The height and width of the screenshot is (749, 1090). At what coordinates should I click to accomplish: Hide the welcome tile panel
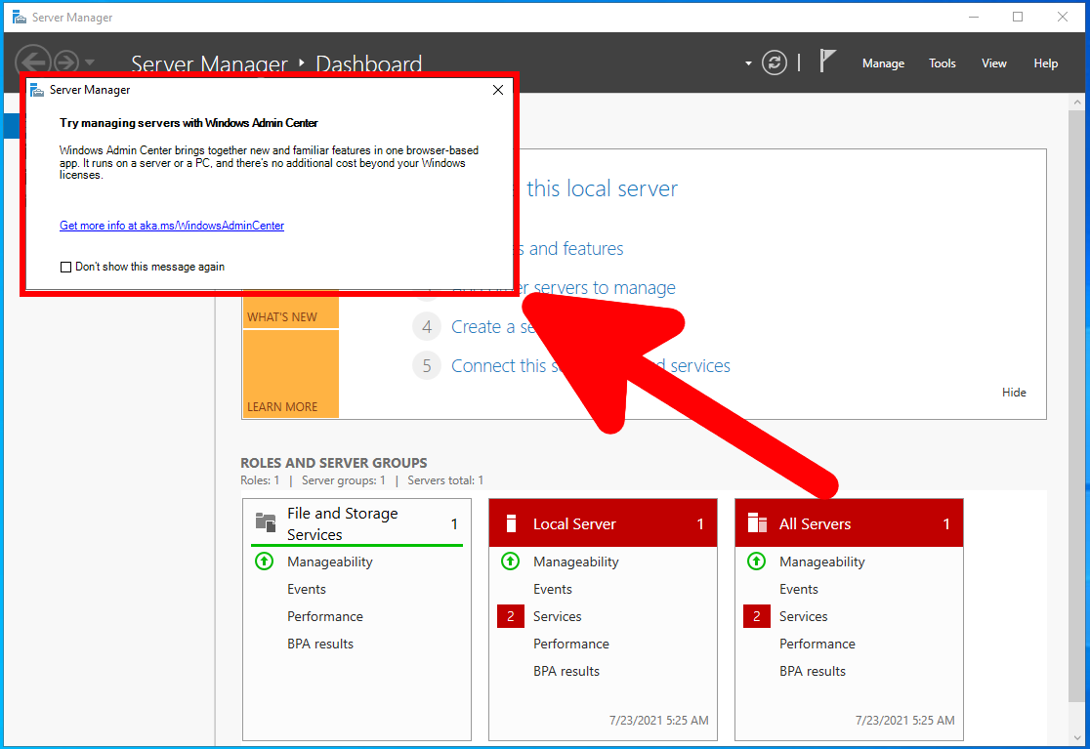click(x=1014, y=393)
